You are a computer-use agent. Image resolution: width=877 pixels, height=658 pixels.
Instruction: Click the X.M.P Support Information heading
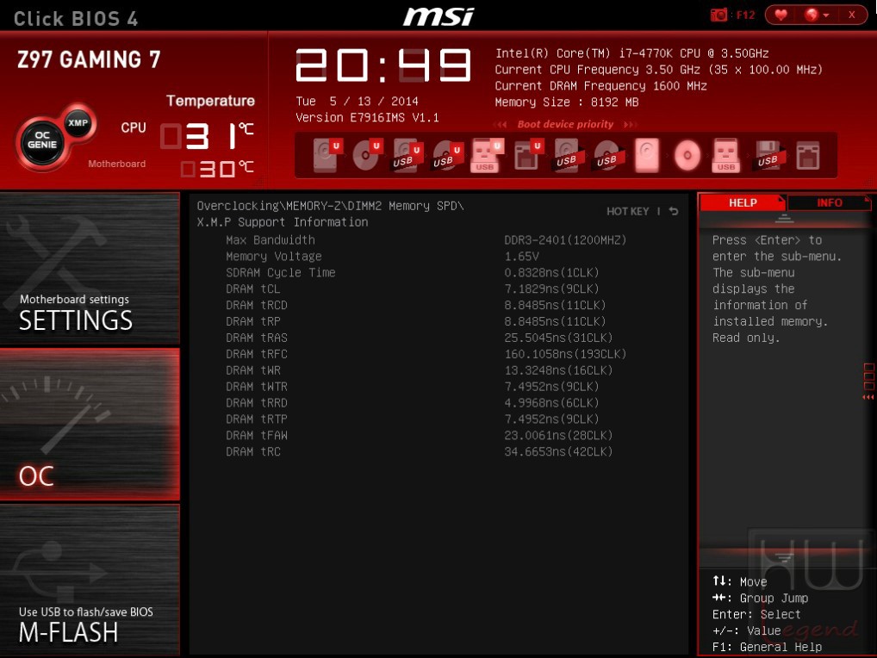pos(282,222)
